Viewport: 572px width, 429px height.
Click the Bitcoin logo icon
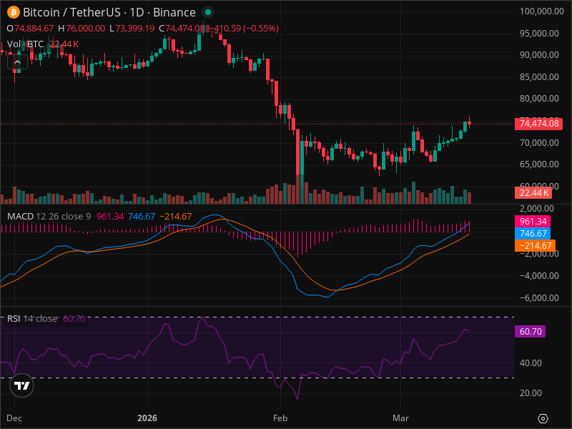[x=14, y=12]
